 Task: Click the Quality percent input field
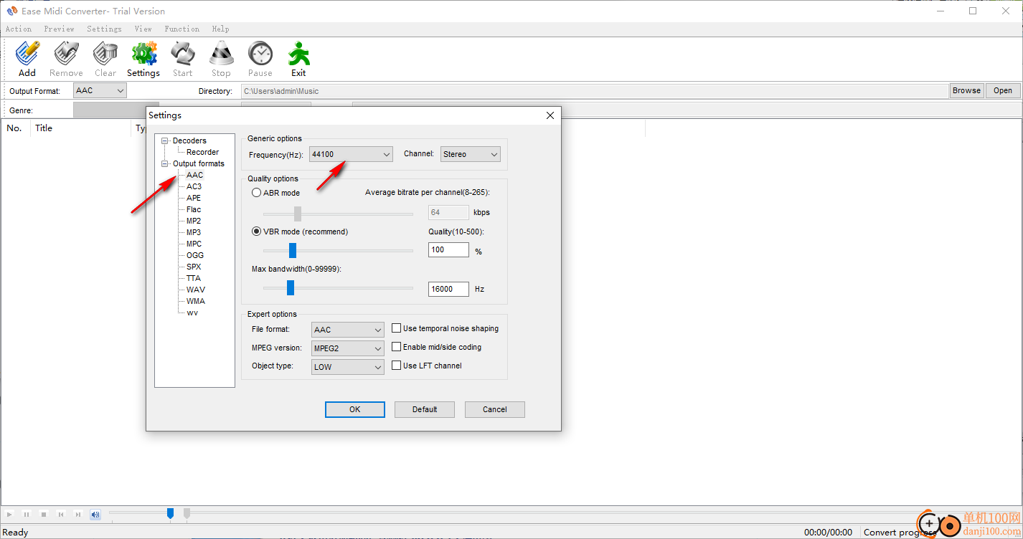point(448,250)
